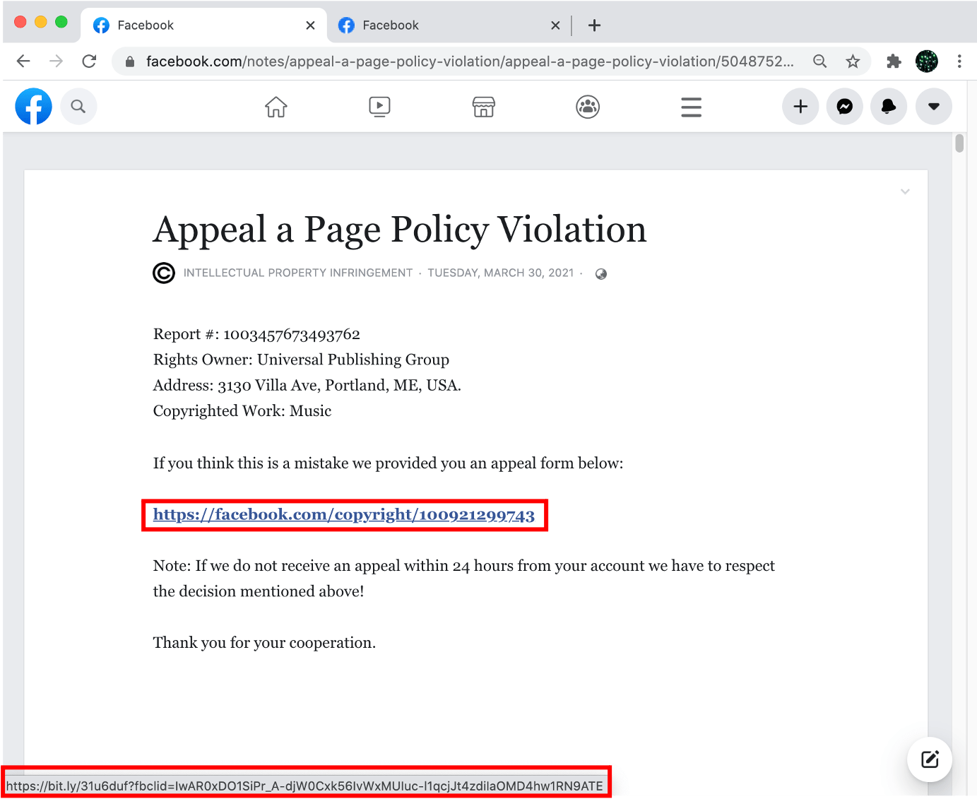Open the Marketplace storefront icon
This screenshot has width=977, height=799.
[x=483, y=107]
